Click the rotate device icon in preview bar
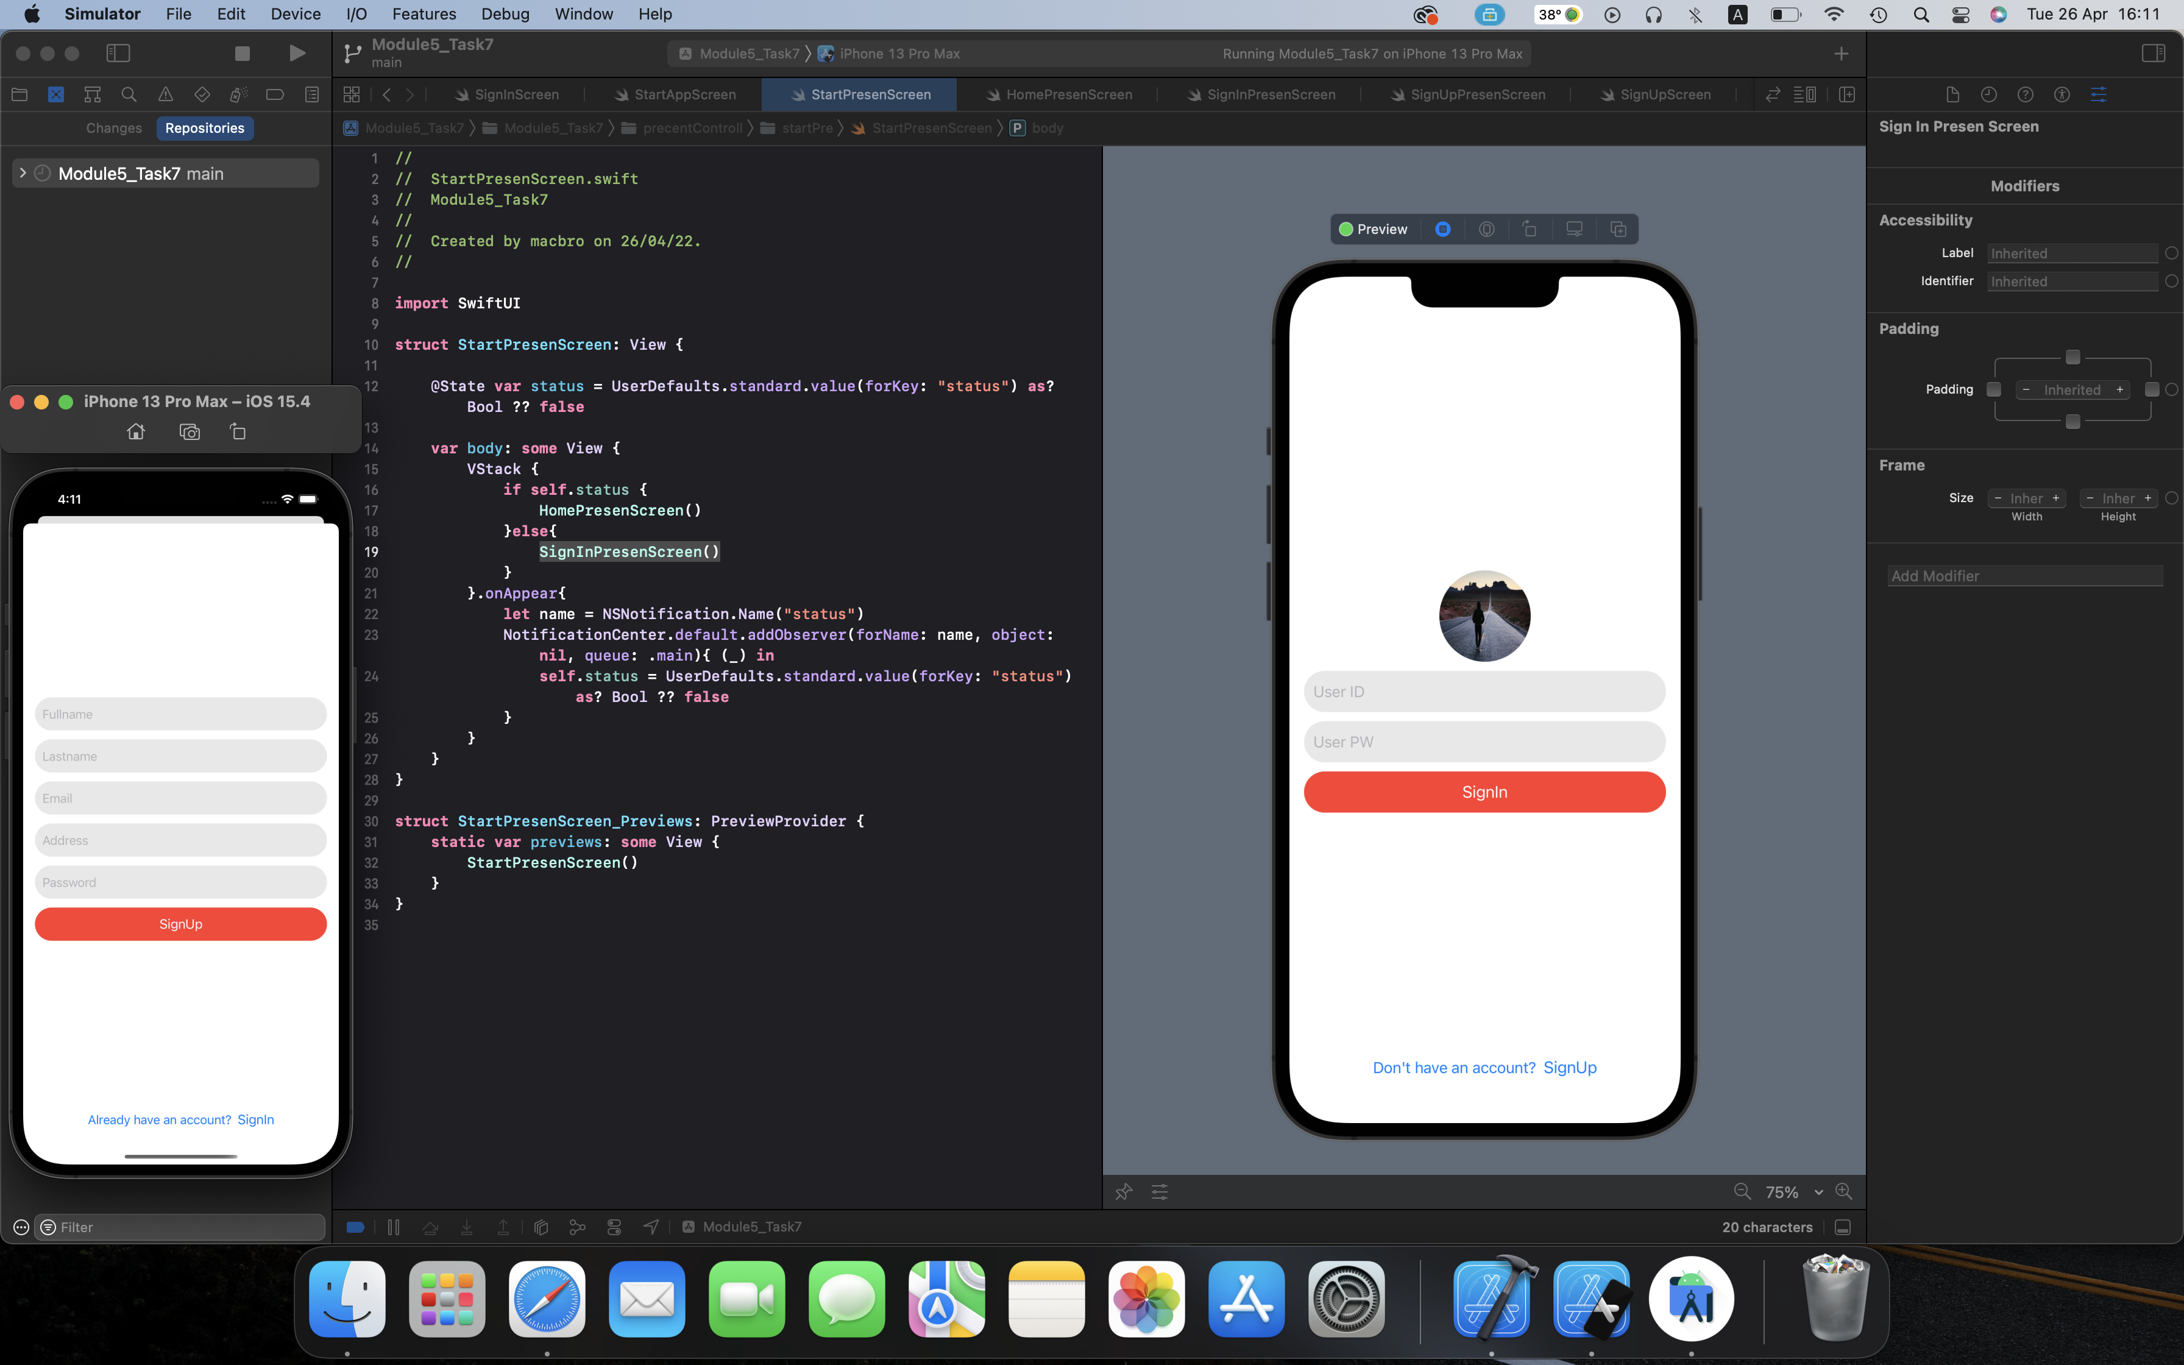Screen dimensions: 2184x1365 tap(1530, 229)
